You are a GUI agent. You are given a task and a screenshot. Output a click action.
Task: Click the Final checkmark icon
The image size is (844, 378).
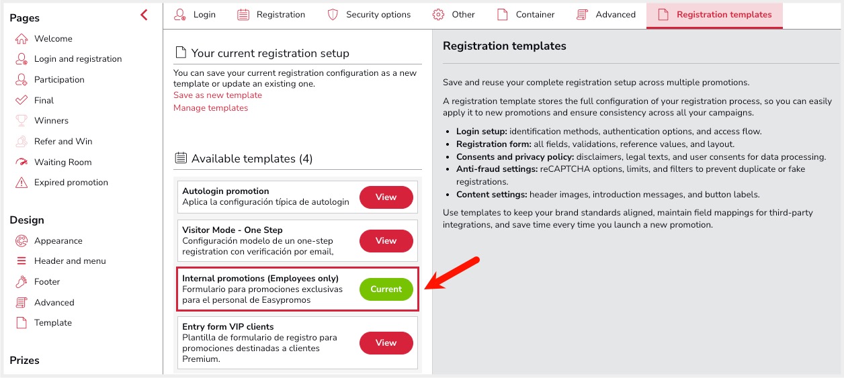coord(22,101)
